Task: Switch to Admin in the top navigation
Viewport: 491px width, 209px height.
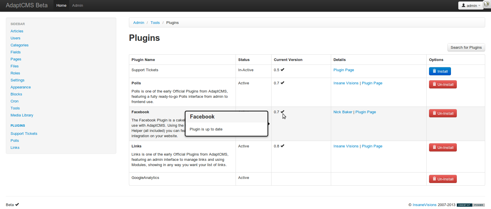Action: click(x=77, y=6)
